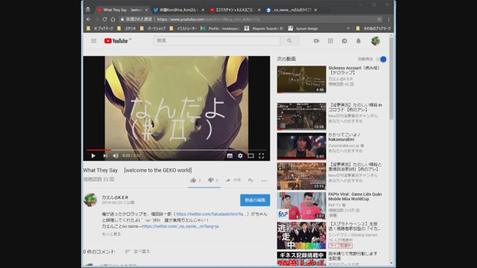477x268 pixels.
Task: Open the comment sort dropdown
Action: click(137, 252)
